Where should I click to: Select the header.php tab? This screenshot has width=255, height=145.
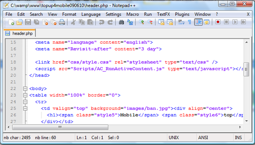19,33
